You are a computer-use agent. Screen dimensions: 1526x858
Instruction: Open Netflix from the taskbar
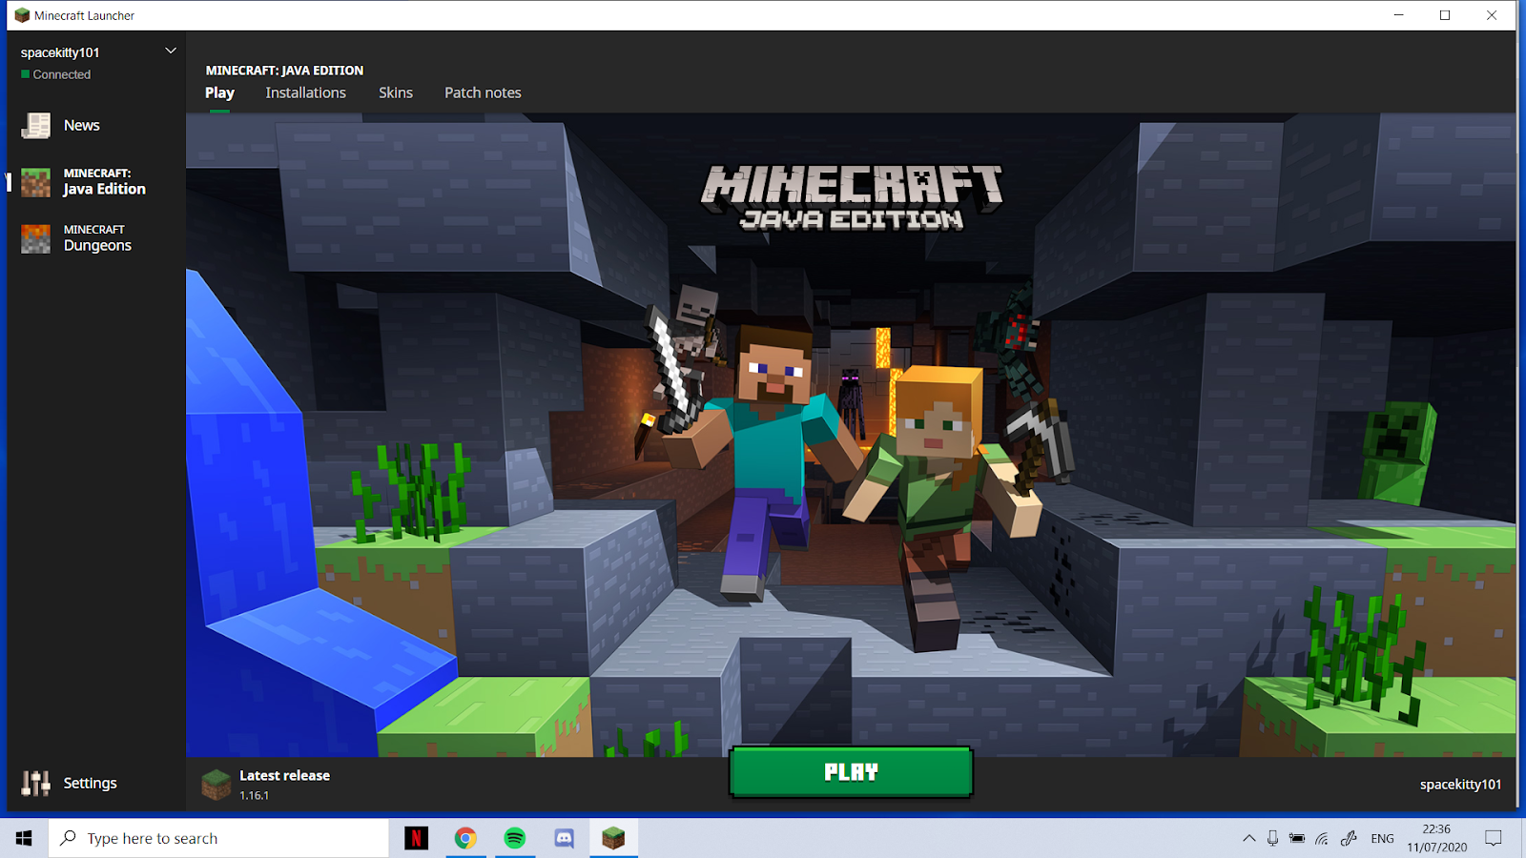(x=416, y=838)
